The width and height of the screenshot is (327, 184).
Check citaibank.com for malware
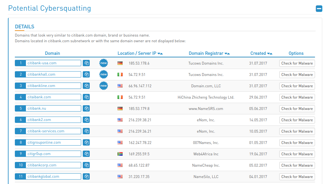297,97
